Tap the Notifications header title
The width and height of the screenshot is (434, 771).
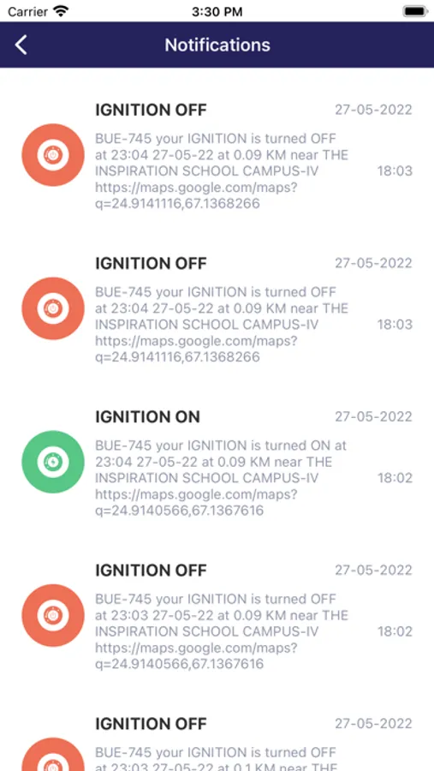pyautogui.click(x=217, y=45)
